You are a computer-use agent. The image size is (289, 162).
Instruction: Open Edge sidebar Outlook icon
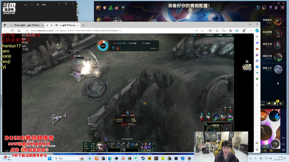[257, 67]
